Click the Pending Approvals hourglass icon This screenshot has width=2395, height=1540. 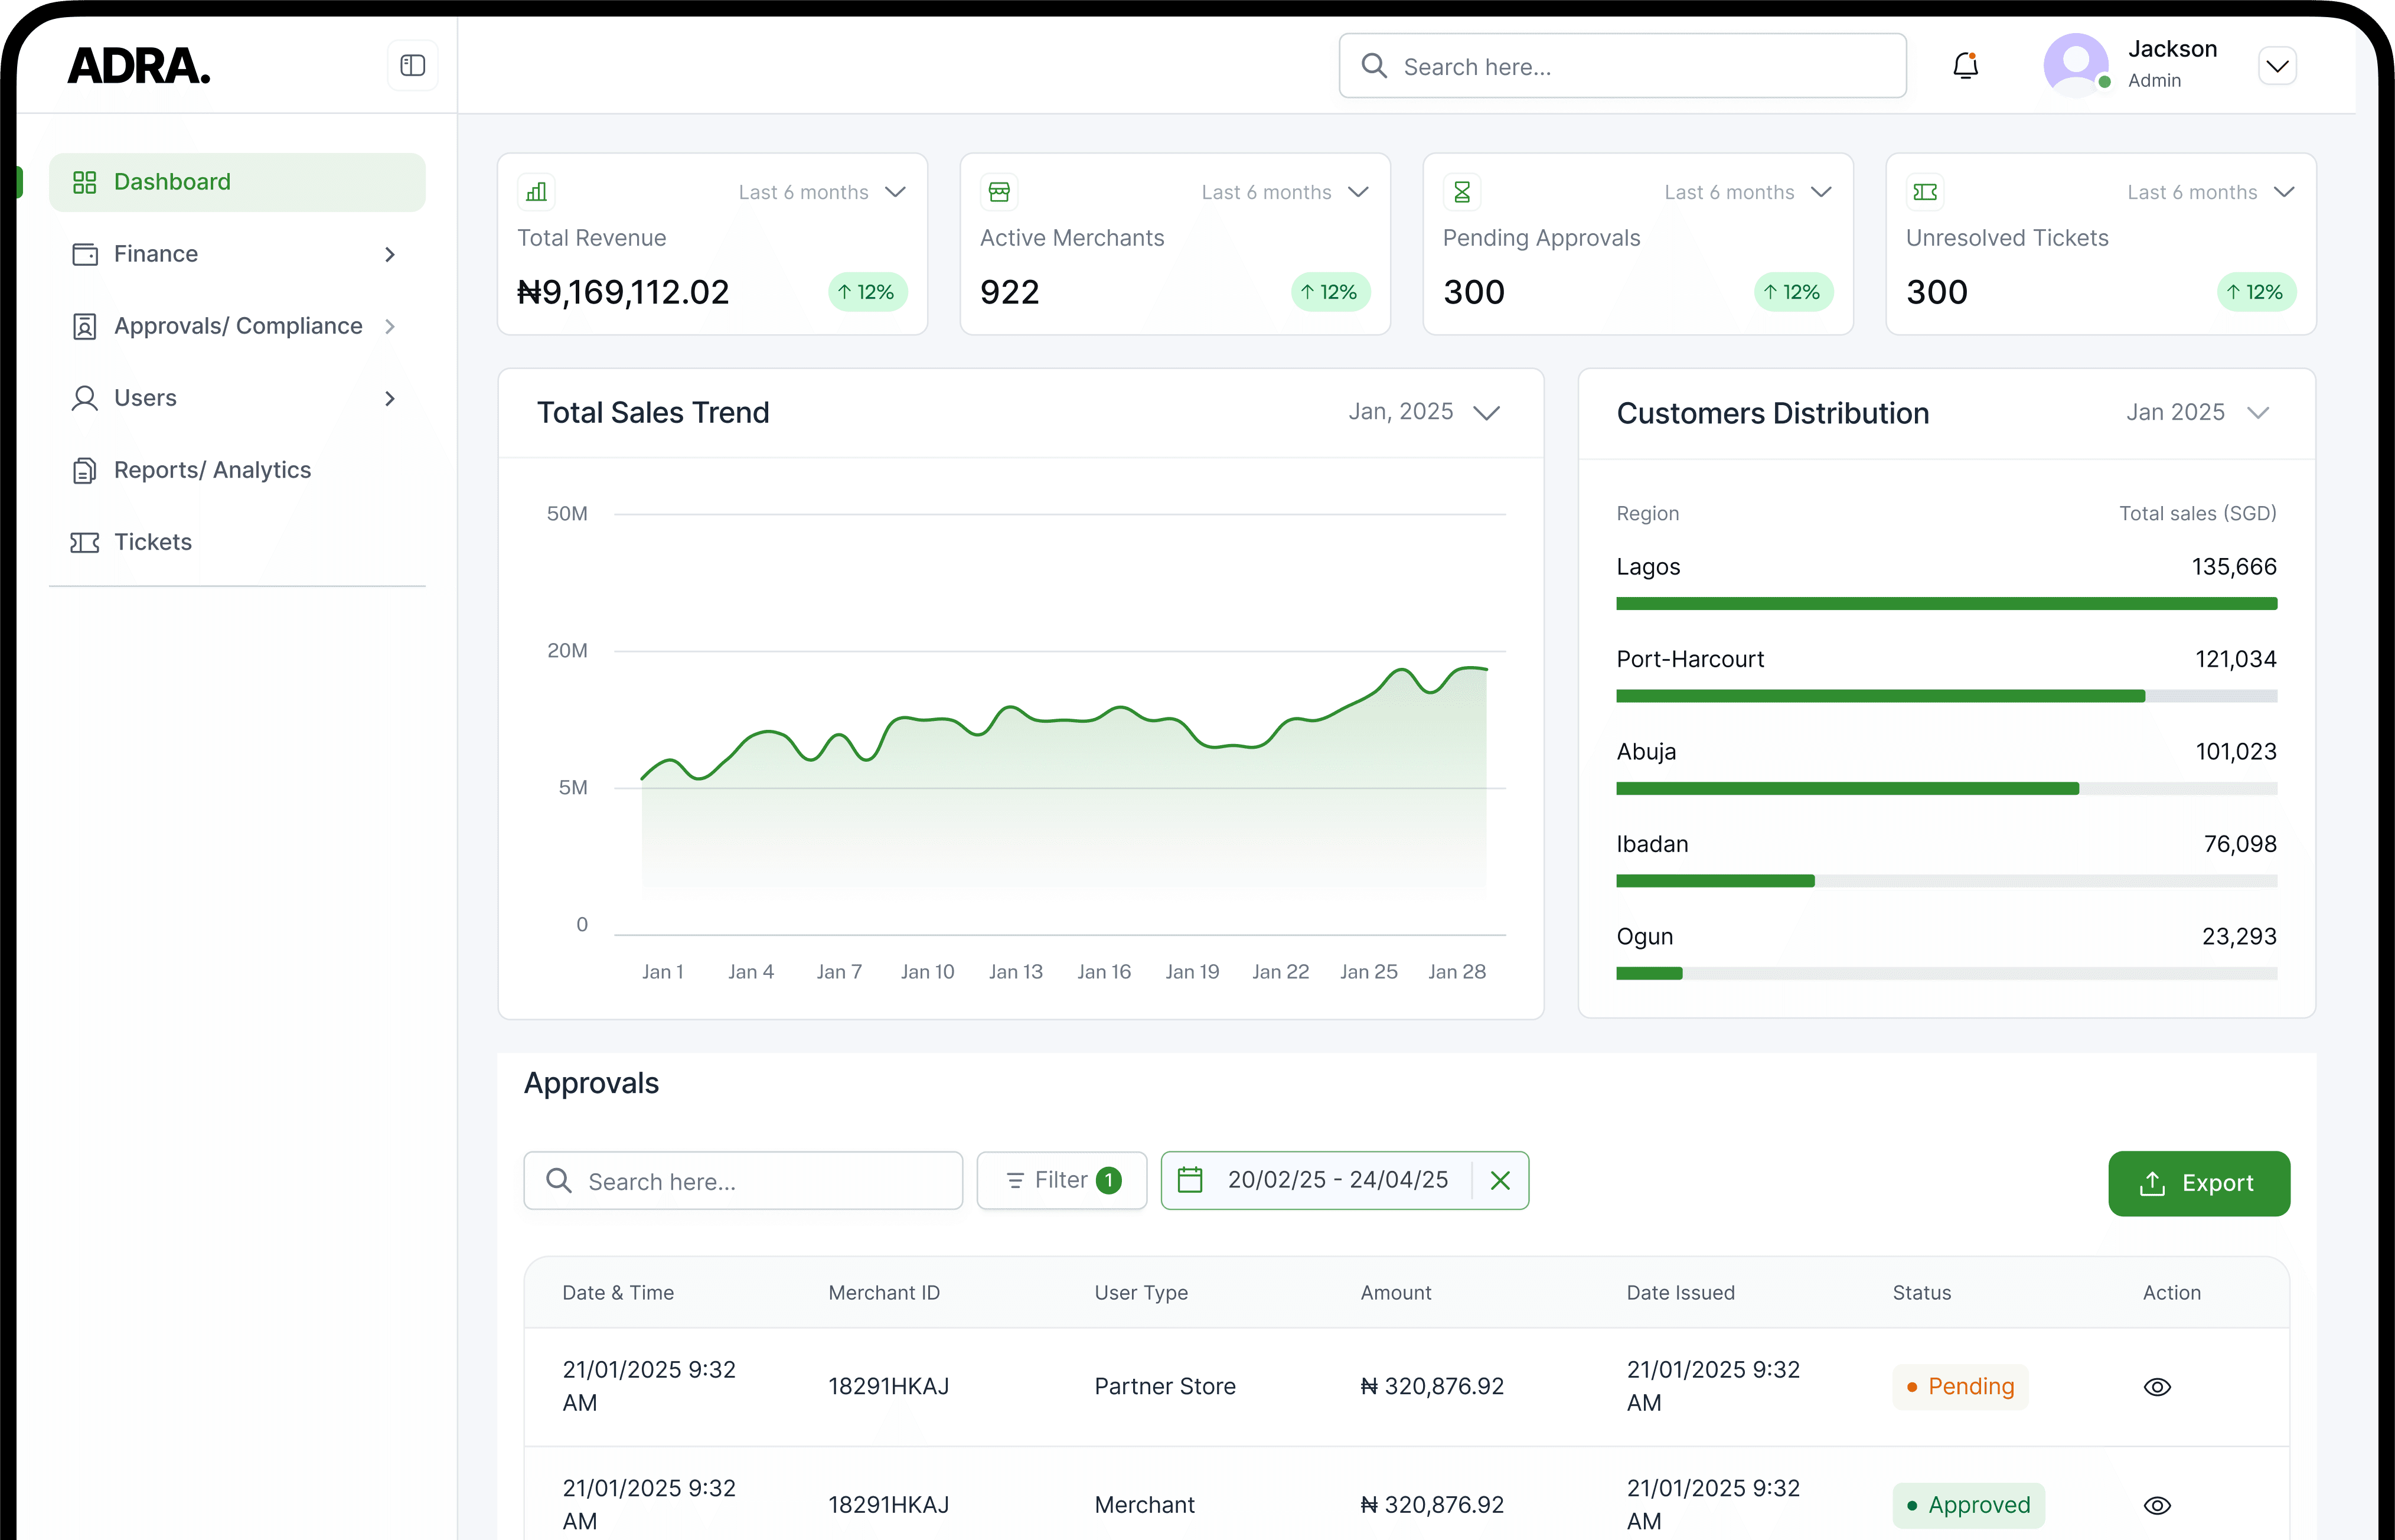1462,192
